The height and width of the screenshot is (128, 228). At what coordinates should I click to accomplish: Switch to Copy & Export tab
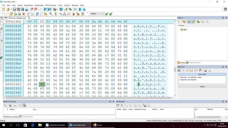(x=193, y=63)
